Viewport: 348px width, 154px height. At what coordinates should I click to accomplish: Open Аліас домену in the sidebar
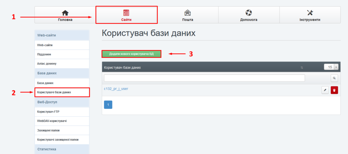[47, 64]
